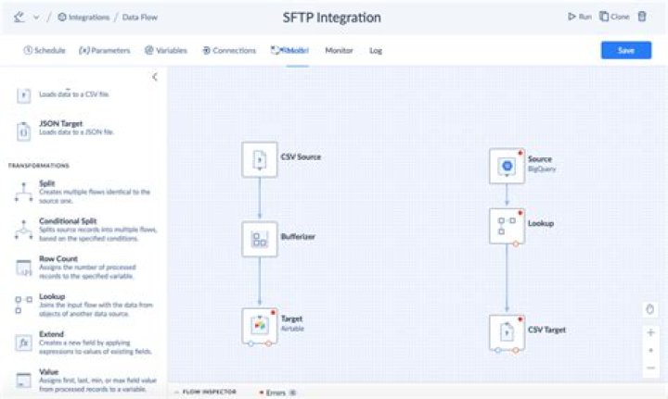Open dropdown arrow next to logo
668x399 pixels.
[x=36, y=18]
